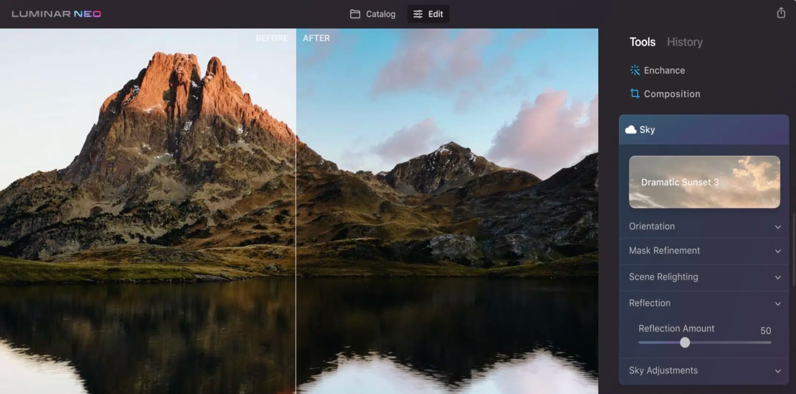Click the share/export icon

[x=781, y=13]
